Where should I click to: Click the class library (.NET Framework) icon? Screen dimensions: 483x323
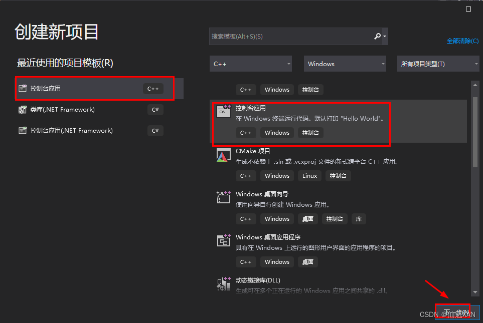[23, 110]
